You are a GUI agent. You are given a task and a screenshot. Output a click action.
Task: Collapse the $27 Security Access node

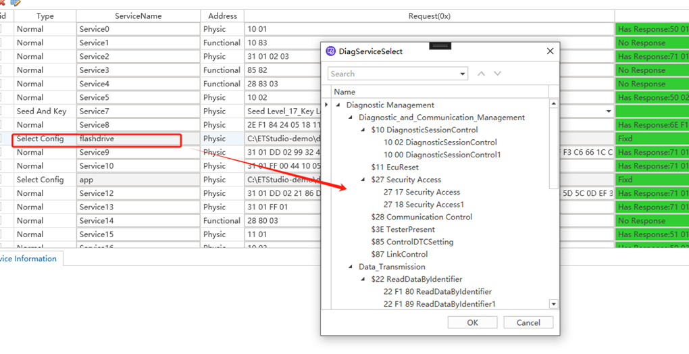(x=363, y=180)
